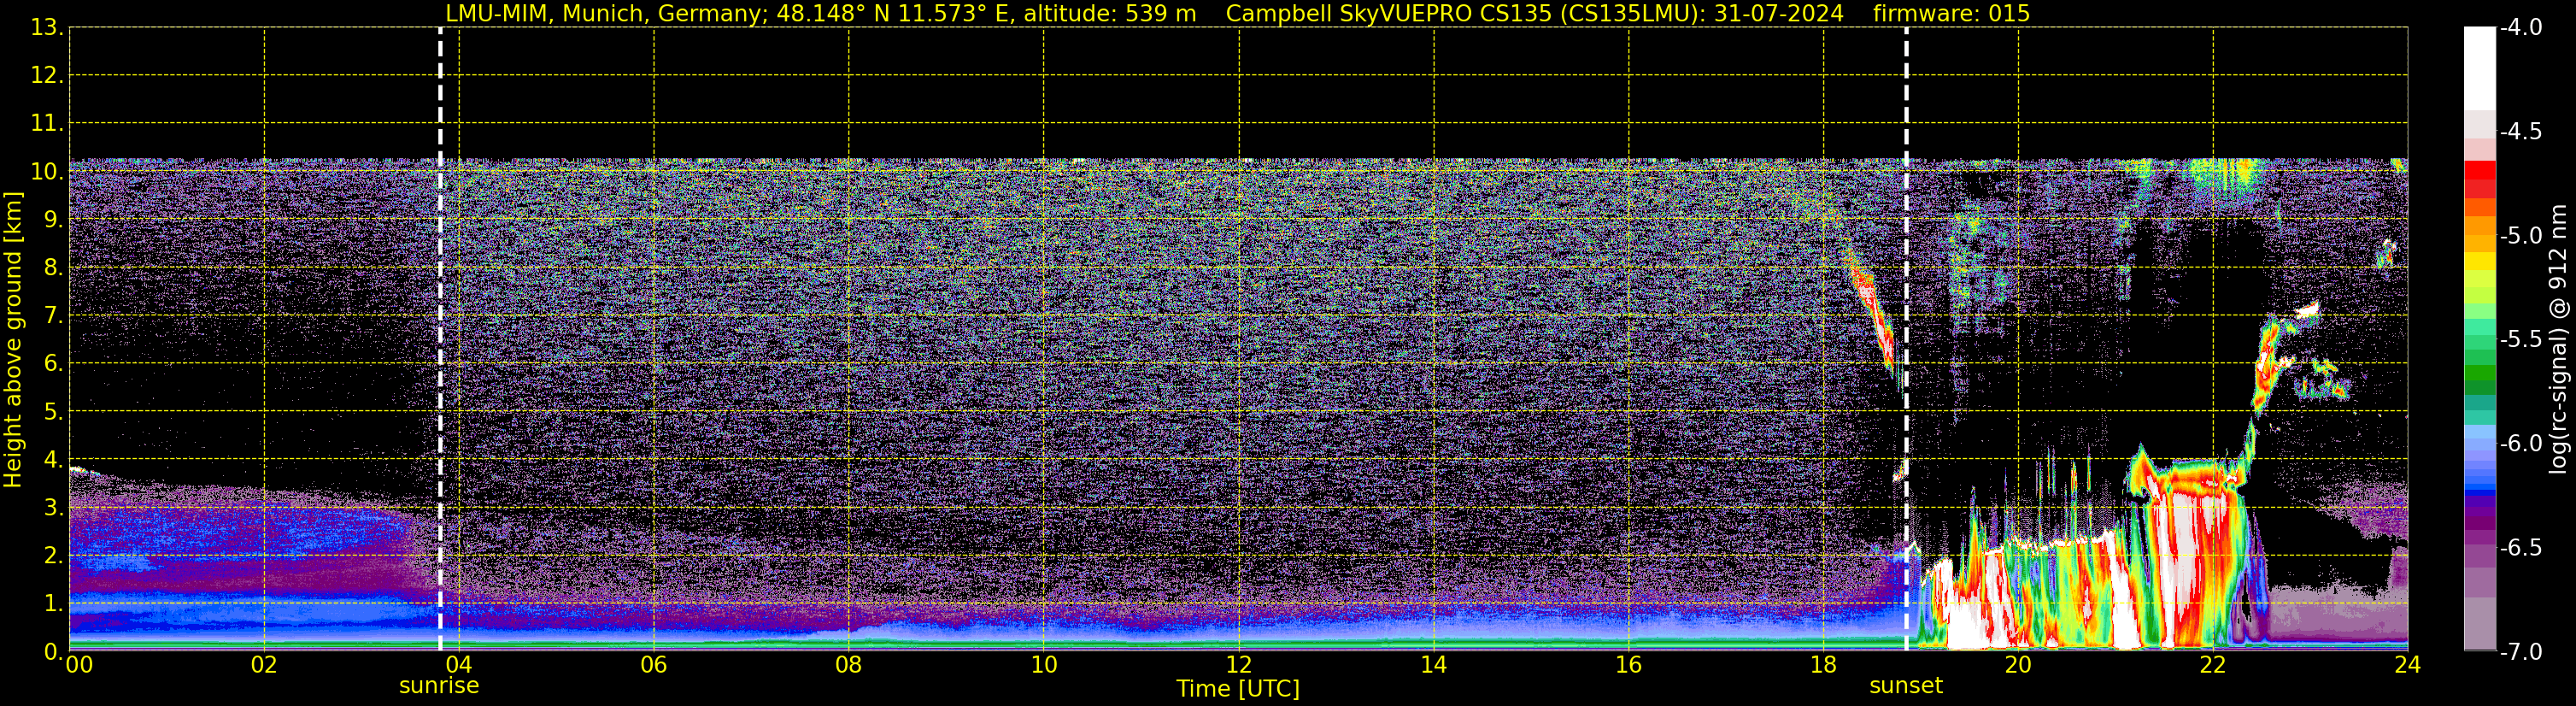This screenshot has width=2576, height=706.
Task: Select the 'sunrise' label below the time axis
Action: pyautogui.click(x=439, y=686)
